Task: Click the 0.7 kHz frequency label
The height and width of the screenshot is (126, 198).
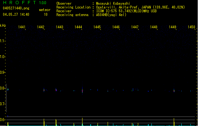Action: click(3, 104)
